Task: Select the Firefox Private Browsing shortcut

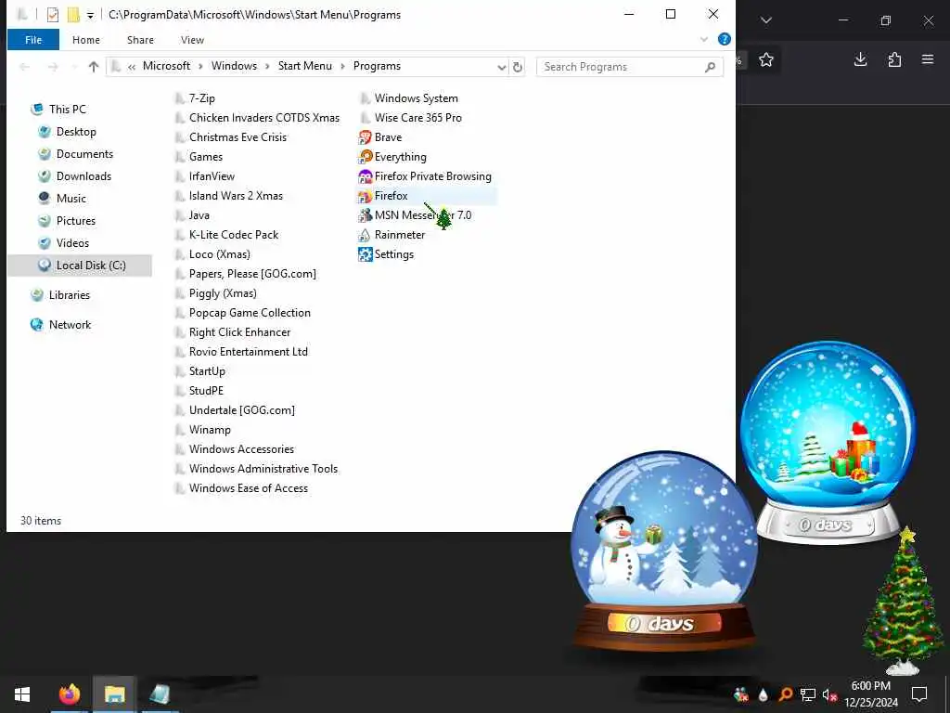Action: point(425,175)
